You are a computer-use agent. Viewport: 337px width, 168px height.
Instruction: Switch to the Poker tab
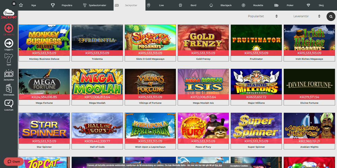(x=290, y=5)
